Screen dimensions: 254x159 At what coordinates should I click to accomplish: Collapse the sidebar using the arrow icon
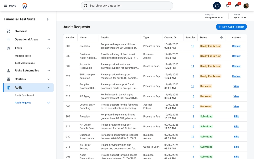pyautogui.click(x=49, y=19)
